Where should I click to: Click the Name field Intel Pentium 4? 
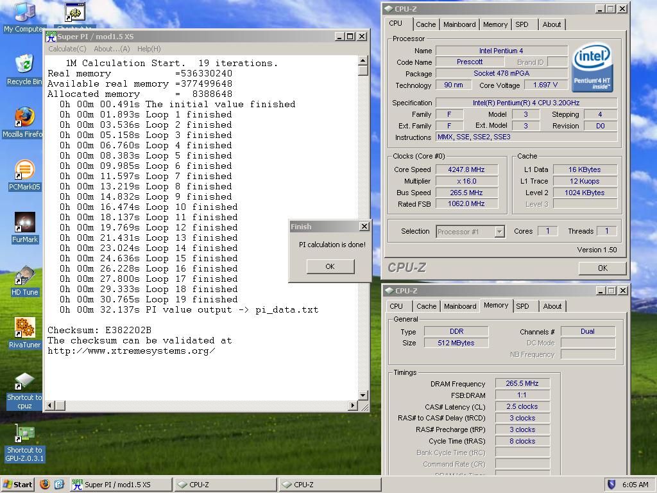tap(501, 51)
